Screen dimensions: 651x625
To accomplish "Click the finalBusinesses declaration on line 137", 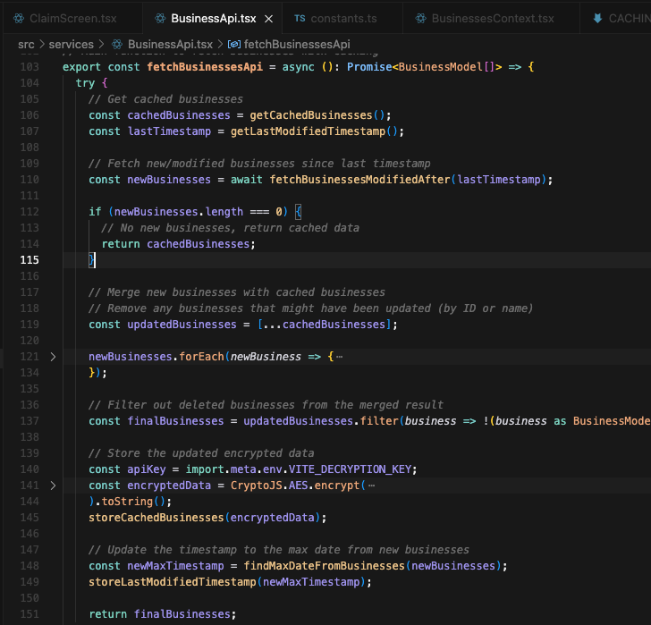I will pyautogui.click(x=175, y=421).
